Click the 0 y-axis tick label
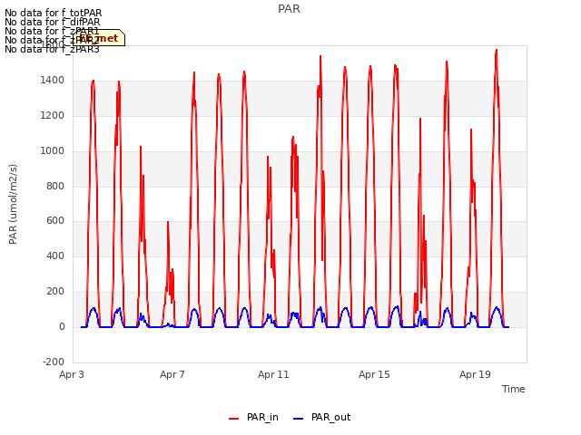Viewport: 581px width, 435px height. coord(62,326)
